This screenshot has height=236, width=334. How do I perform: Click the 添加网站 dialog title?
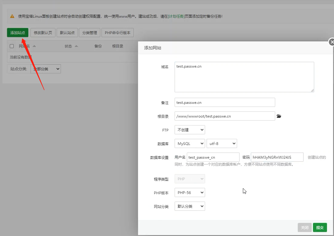152,48
